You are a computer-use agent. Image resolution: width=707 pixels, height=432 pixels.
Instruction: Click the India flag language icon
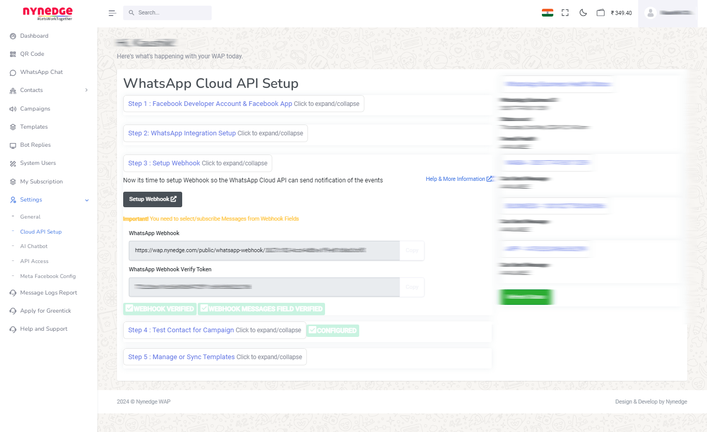548,13
